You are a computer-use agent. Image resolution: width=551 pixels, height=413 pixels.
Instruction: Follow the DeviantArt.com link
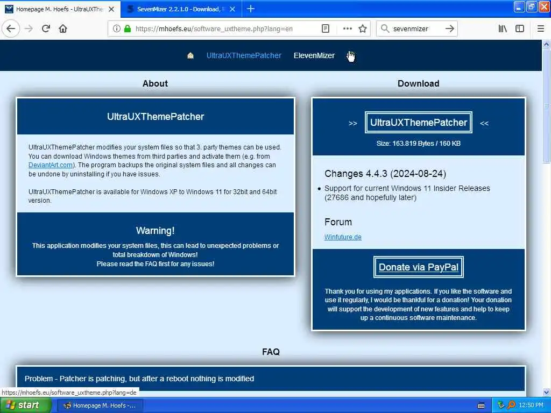point(51,165)
